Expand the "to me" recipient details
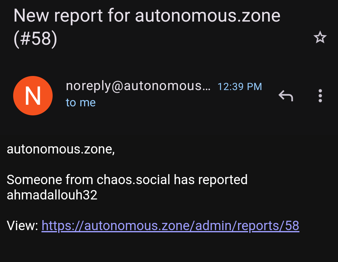The image size is (338, 262). [81, 103]
